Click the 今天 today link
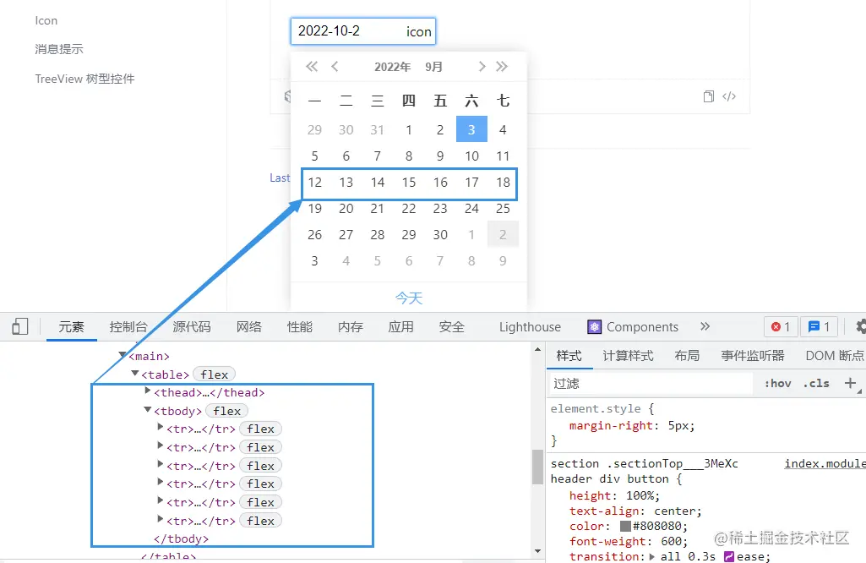This screenshot has height=563, width=866. coord(409,298)
